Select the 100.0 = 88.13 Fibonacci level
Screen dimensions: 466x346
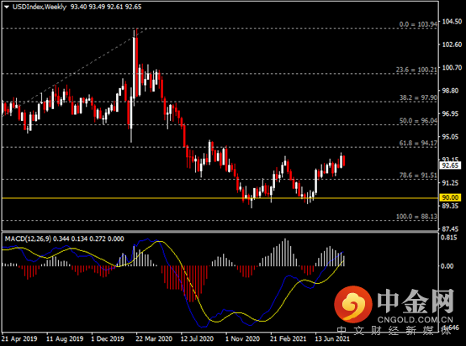click(416, 217)
